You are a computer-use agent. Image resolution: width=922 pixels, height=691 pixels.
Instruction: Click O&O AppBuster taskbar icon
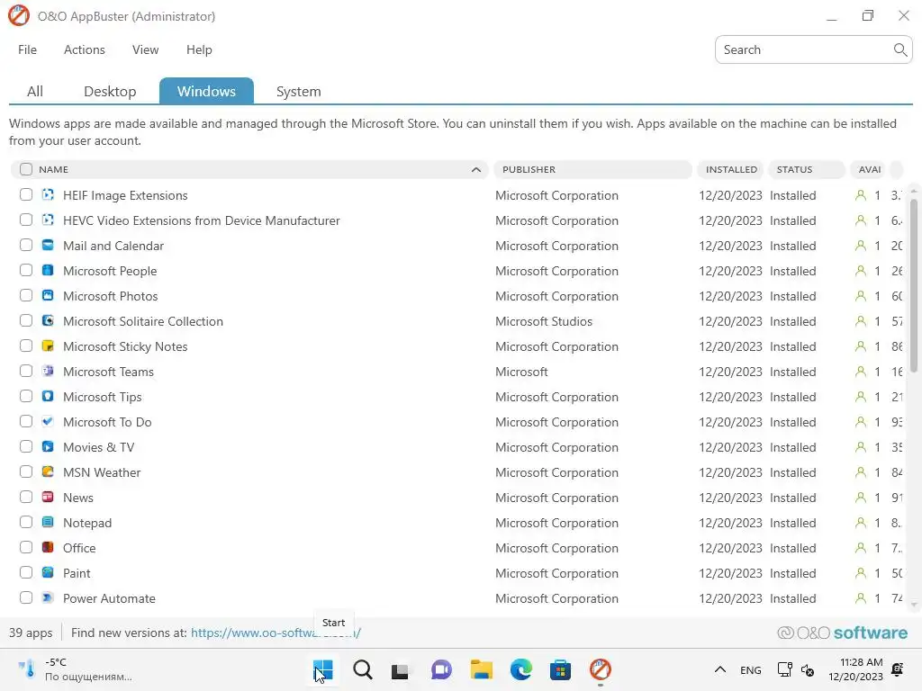point(601,669)
